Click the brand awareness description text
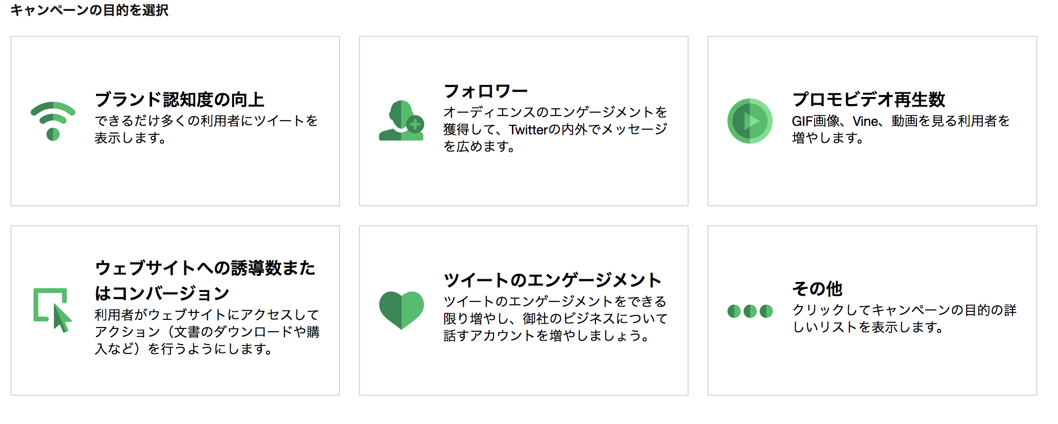Image resolution: width=1058 pixels, height=424 pixels. pyautogui.click(x=206, y=129)
